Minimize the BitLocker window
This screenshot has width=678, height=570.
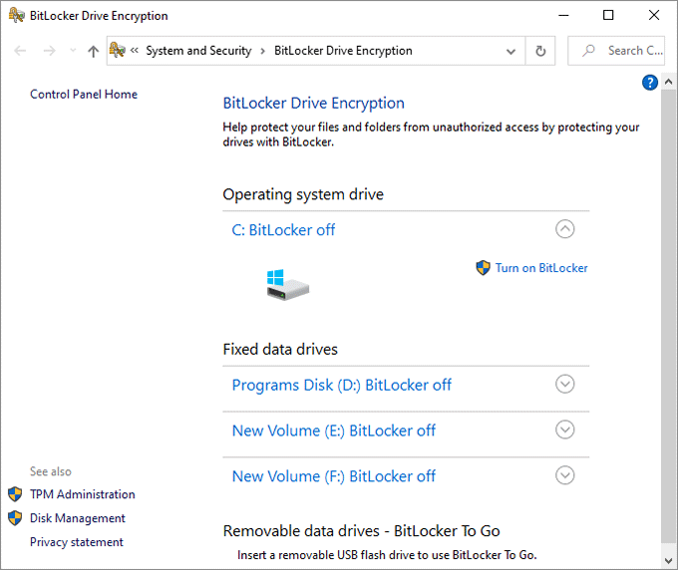(563, 15)
